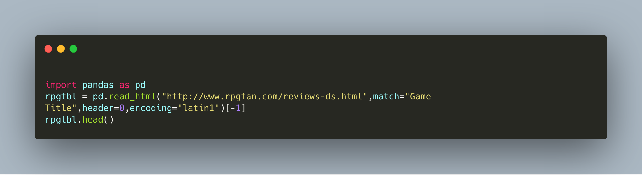Click the 'encoding' keyword argument

coord(151,108)
